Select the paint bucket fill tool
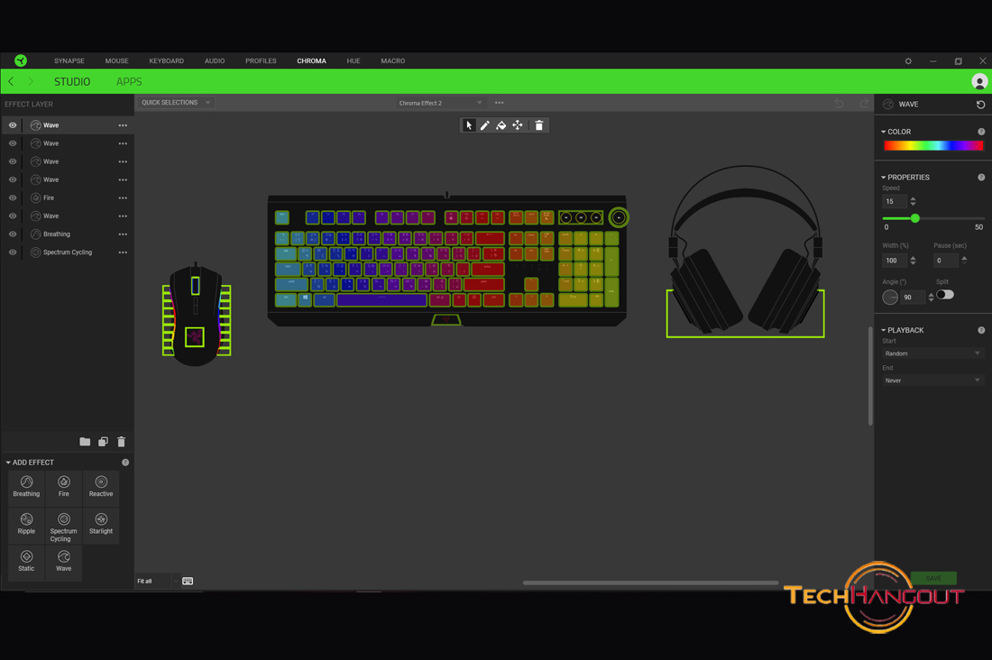 coord(501,125)
